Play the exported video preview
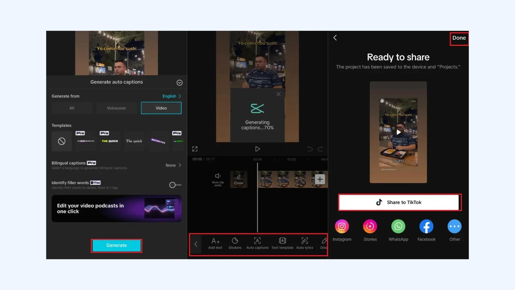Viewport: 515px width, 290px height. pyautogui.click(x=399, y=132)
